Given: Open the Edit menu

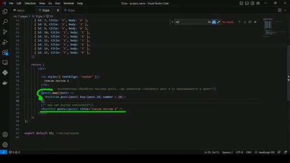Looking at the screenshot, I should [19, 3].
